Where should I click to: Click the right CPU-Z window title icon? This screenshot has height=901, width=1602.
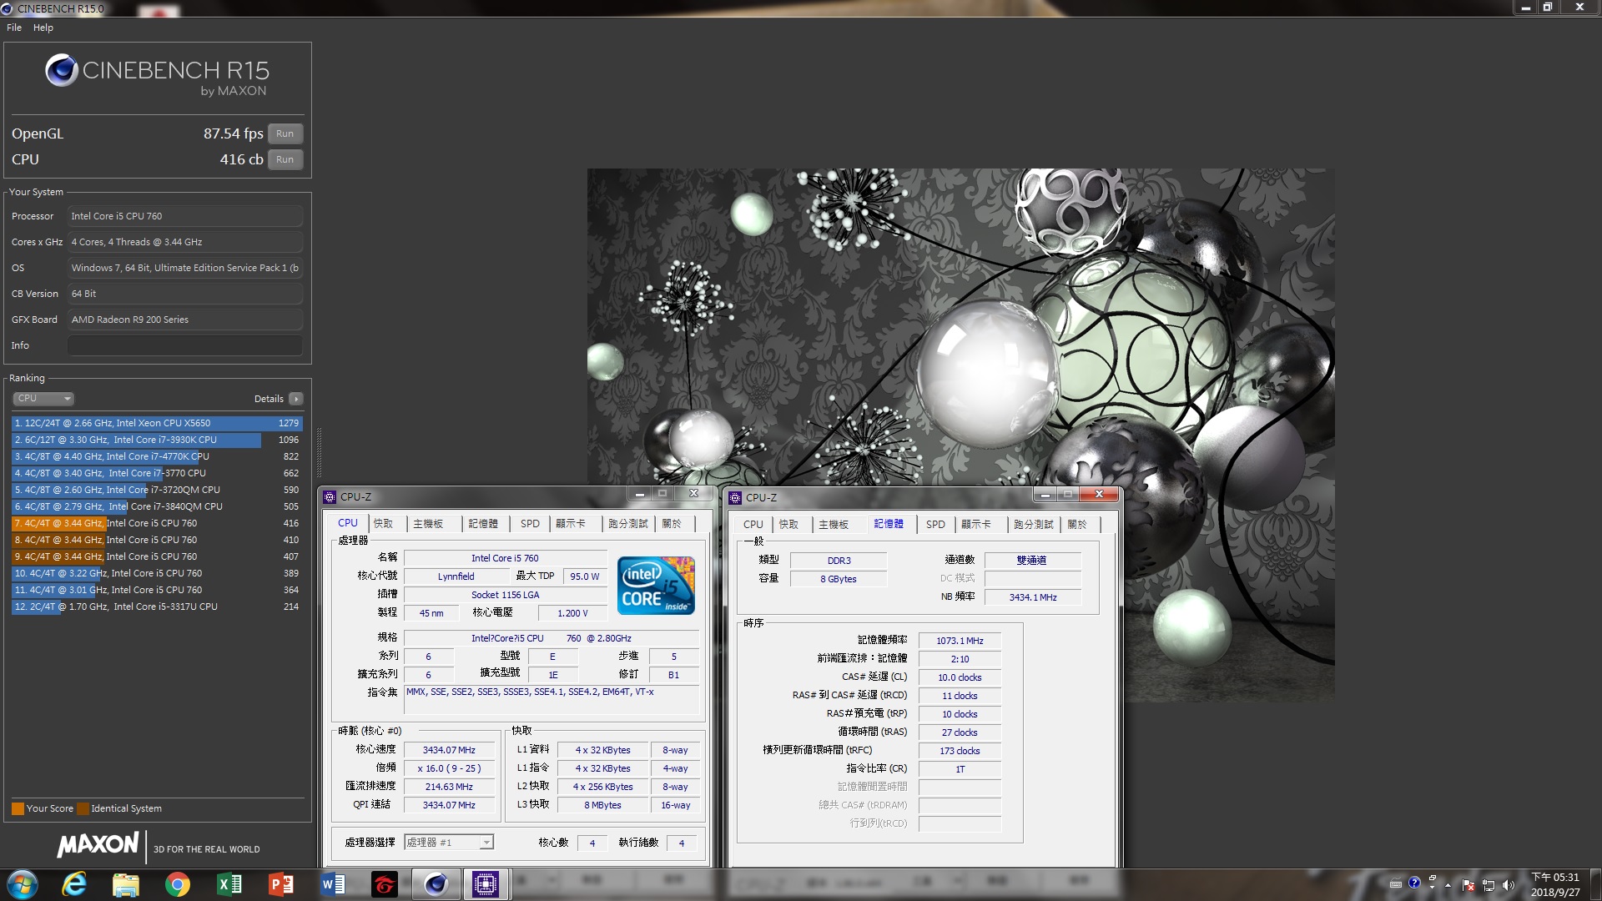(x=735, y=498)
